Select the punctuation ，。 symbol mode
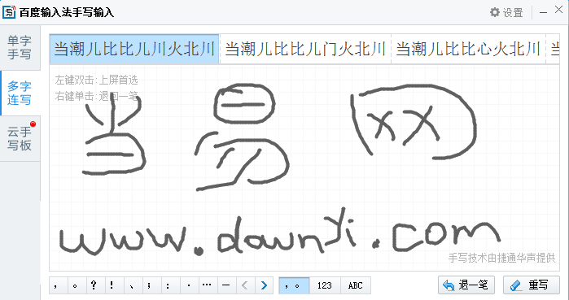 294,285
